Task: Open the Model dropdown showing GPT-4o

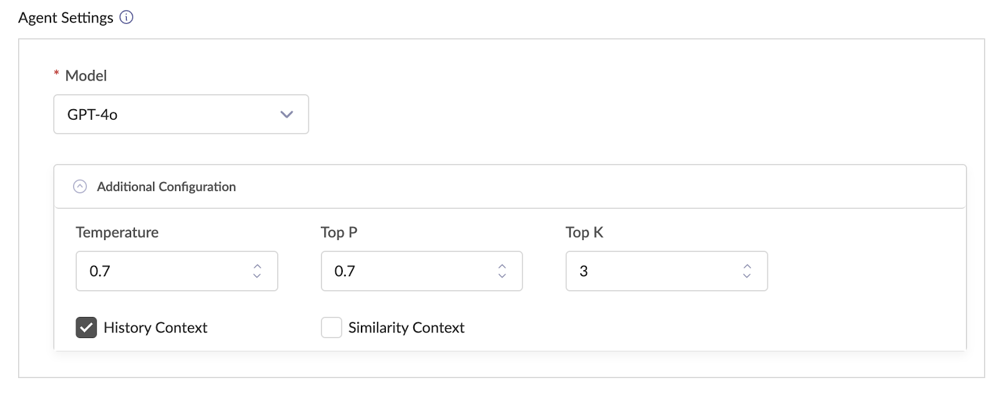Action: click(181, 114)
